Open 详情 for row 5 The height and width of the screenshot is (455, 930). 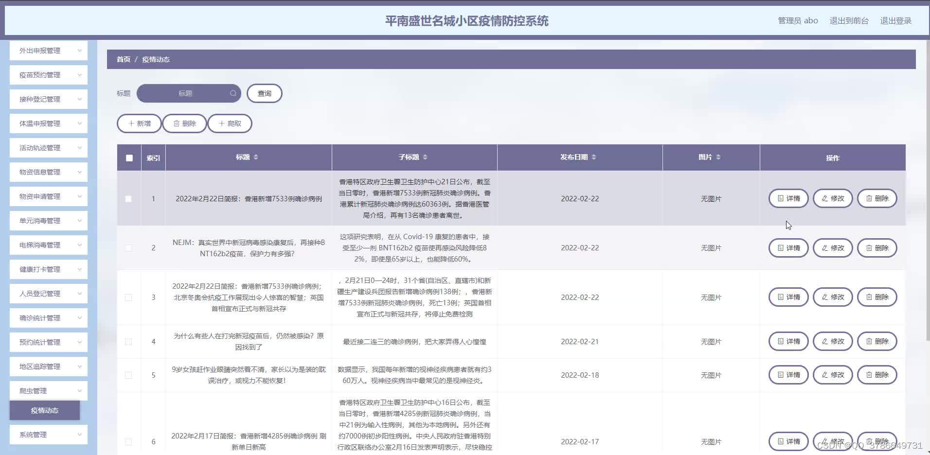(788, 375)
